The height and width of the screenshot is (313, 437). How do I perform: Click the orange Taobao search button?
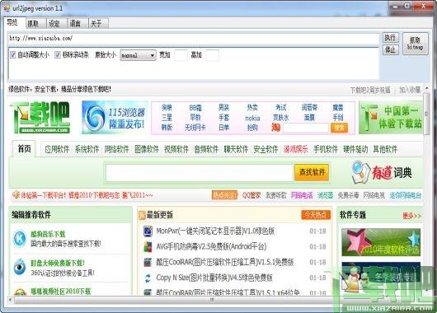point(339,128)
